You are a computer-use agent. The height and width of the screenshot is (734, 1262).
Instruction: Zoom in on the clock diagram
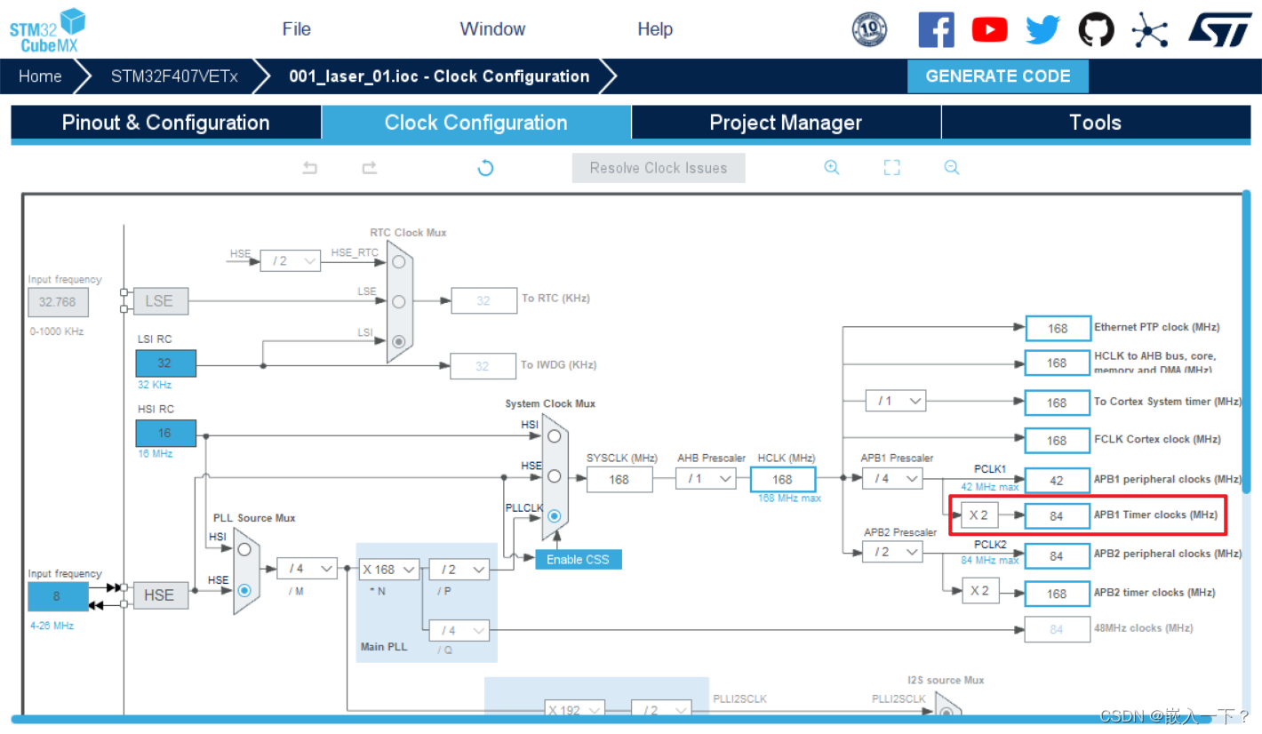pyautogui.click(x=832, y=167)
